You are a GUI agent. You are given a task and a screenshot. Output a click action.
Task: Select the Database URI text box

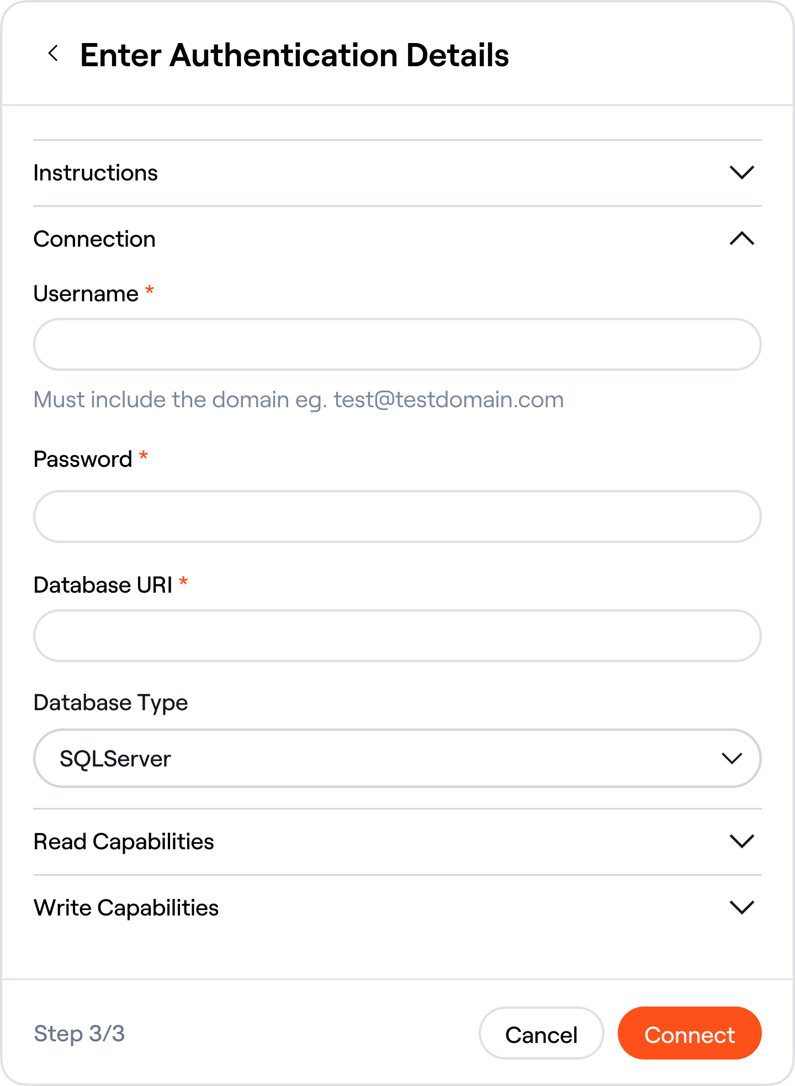tap(397, 636)
